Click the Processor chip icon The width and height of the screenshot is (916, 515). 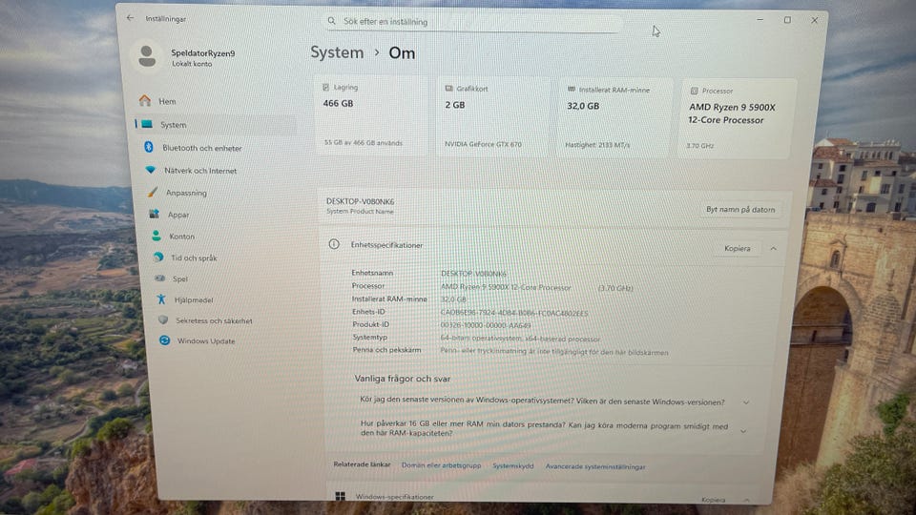point(694,91)
